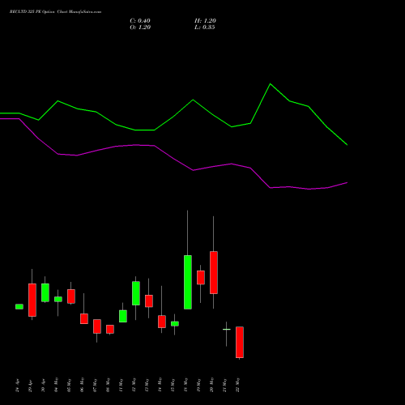This screenshot has width=405, height=405.
Task: Click the small green candle for 15 May
Action: pyautogui.click(x=175, y=324)
